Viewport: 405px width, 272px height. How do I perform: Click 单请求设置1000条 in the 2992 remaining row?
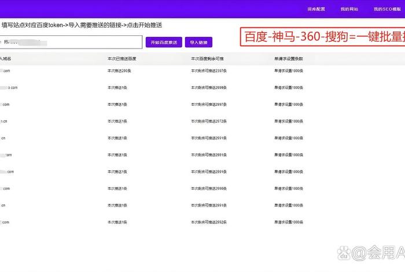[x=289, y=222]
